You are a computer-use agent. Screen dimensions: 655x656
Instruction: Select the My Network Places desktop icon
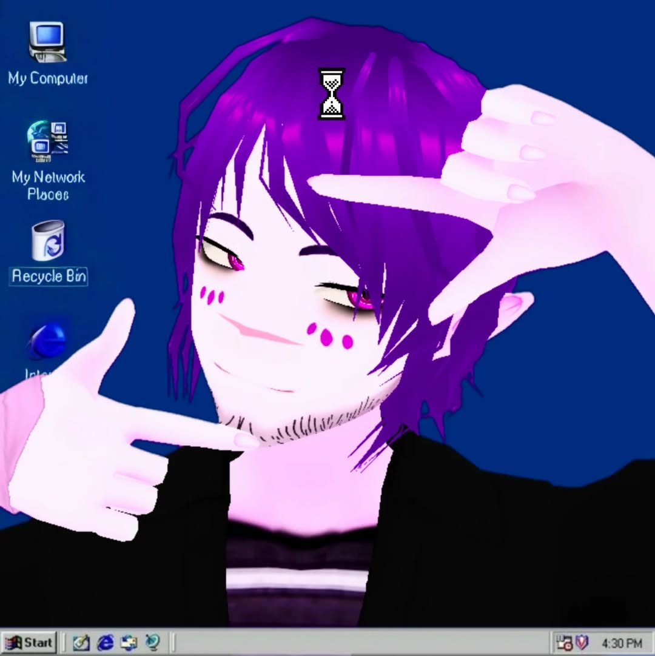point(47,141)
